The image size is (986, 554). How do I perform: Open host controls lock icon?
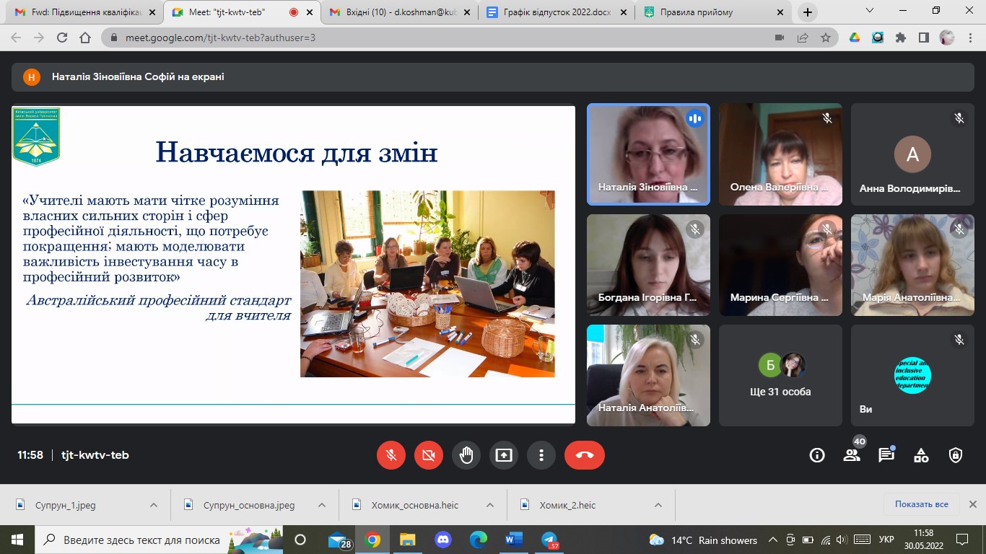pyautogui.click(x=956, y=455)
